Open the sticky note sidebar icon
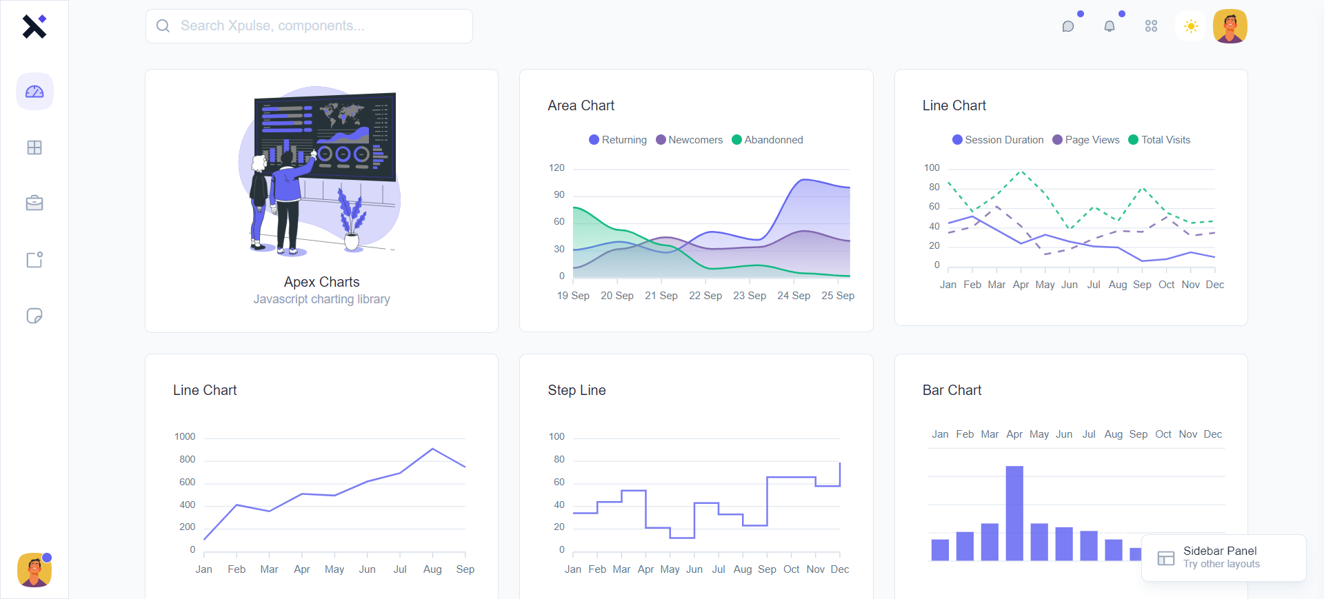 pyautogui.click(x=34, y=316)
